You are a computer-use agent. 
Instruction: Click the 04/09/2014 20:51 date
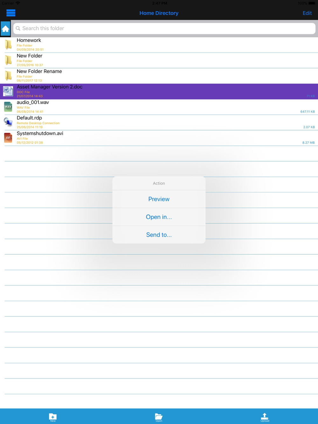[30, 50]
